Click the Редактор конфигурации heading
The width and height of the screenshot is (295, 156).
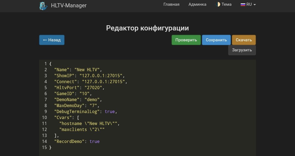coord(147,28)
